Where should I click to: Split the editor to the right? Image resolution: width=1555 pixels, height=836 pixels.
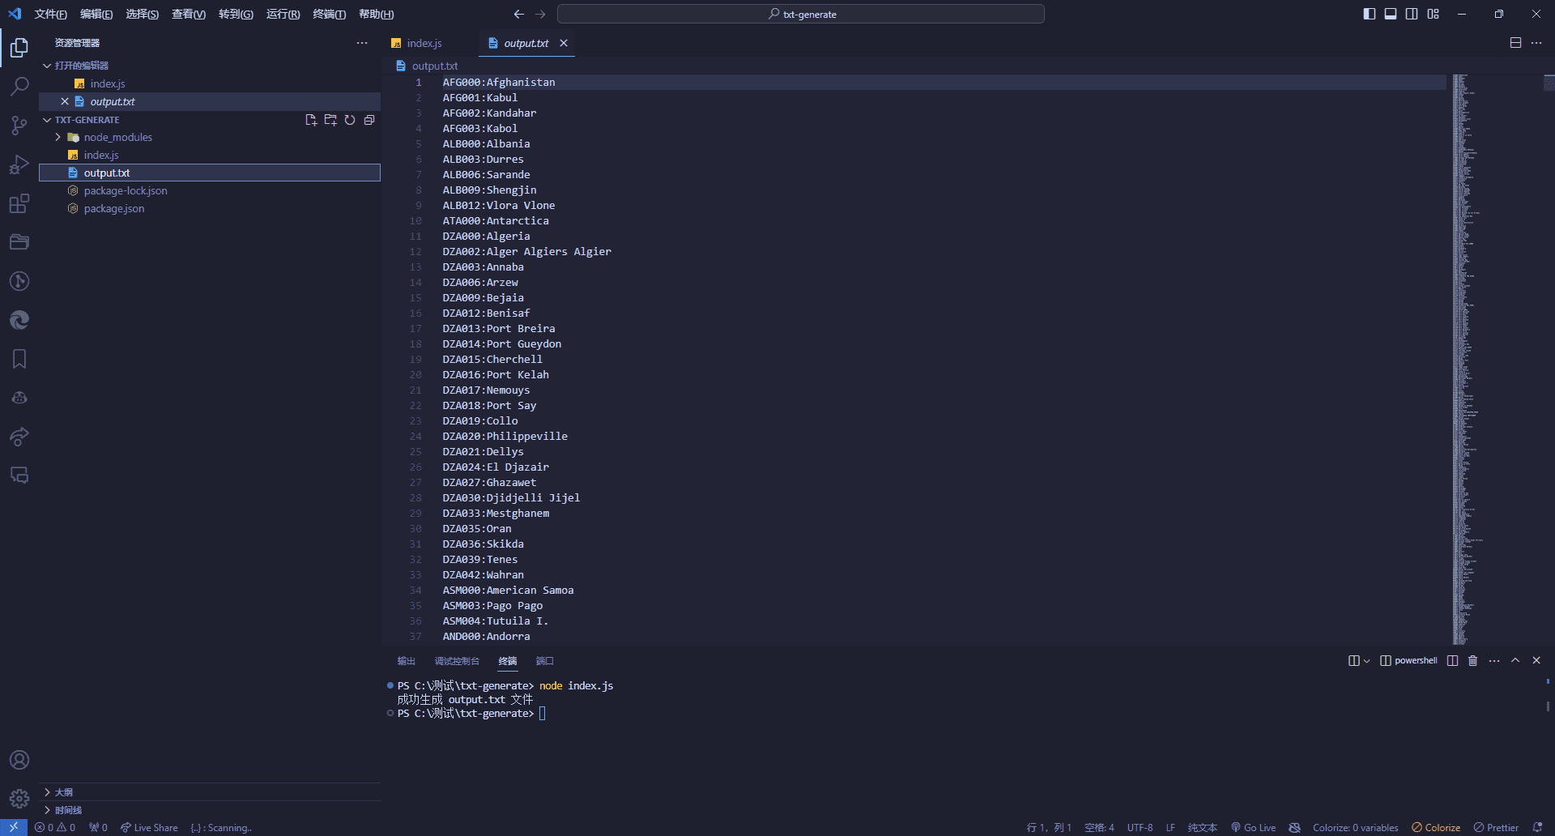(x=1515, y=43)
